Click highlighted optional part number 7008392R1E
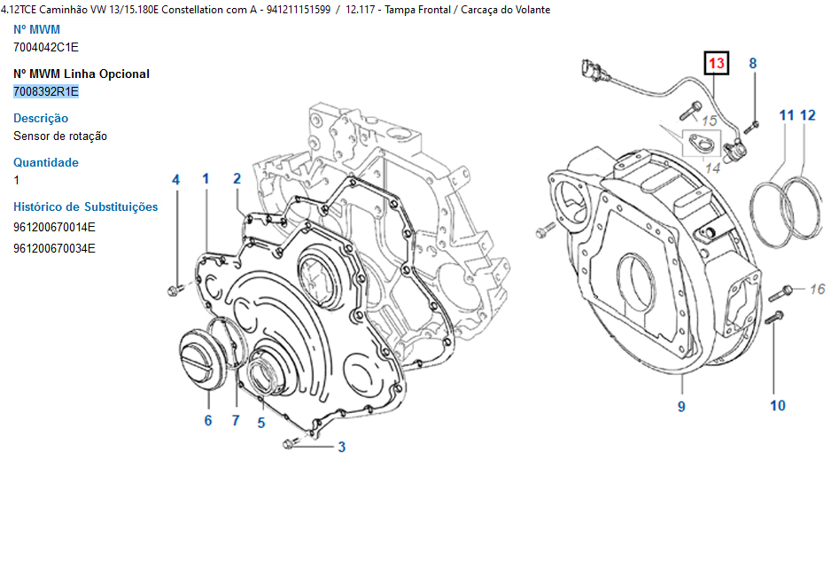 tap(46, 91)
